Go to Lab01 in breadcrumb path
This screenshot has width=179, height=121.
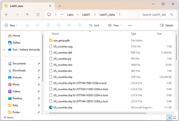tap(86, 15)
